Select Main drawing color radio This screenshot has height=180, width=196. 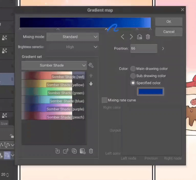click(133, 69)
